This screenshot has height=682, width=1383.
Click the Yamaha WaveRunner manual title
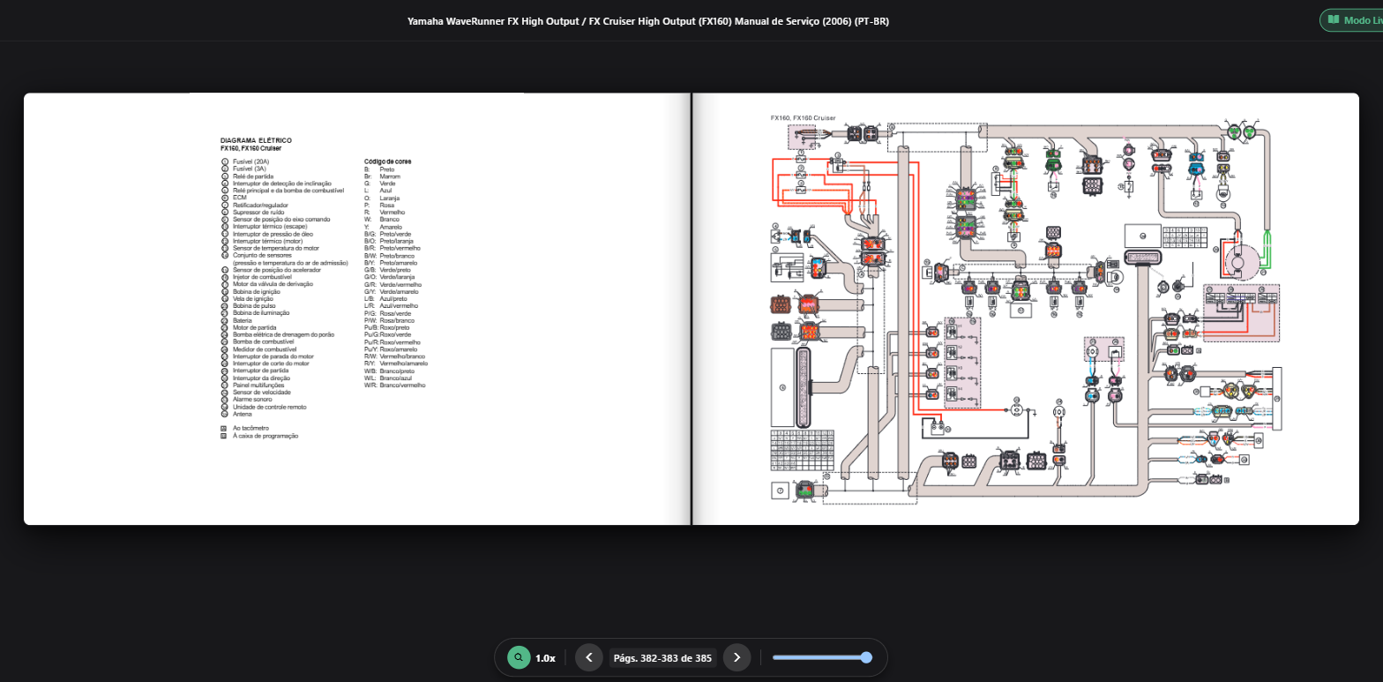648,20
